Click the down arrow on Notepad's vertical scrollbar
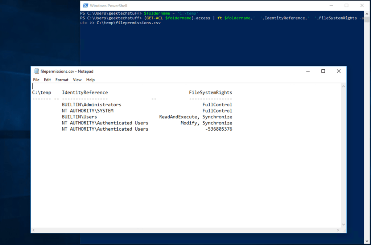This screenshot has width=371, height=245. point(343,224)
